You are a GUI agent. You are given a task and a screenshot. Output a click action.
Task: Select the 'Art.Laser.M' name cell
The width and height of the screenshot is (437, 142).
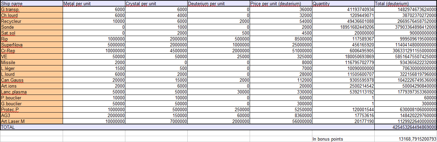pos(31,121)
